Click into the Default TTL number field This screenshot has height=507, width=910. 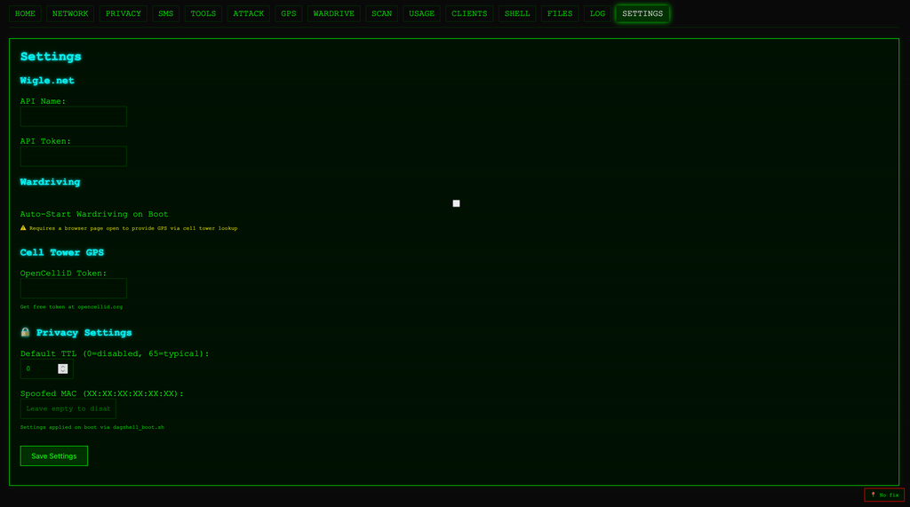coord(39,369)
